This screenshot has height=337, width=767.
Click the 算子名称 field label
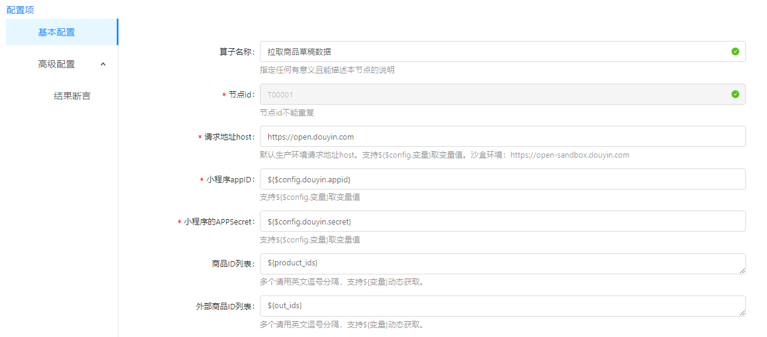[x=236, y=52]
